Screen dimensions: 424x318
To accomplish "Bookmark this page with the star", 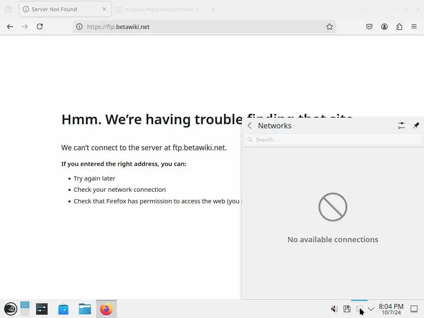I will coord(329,26).
